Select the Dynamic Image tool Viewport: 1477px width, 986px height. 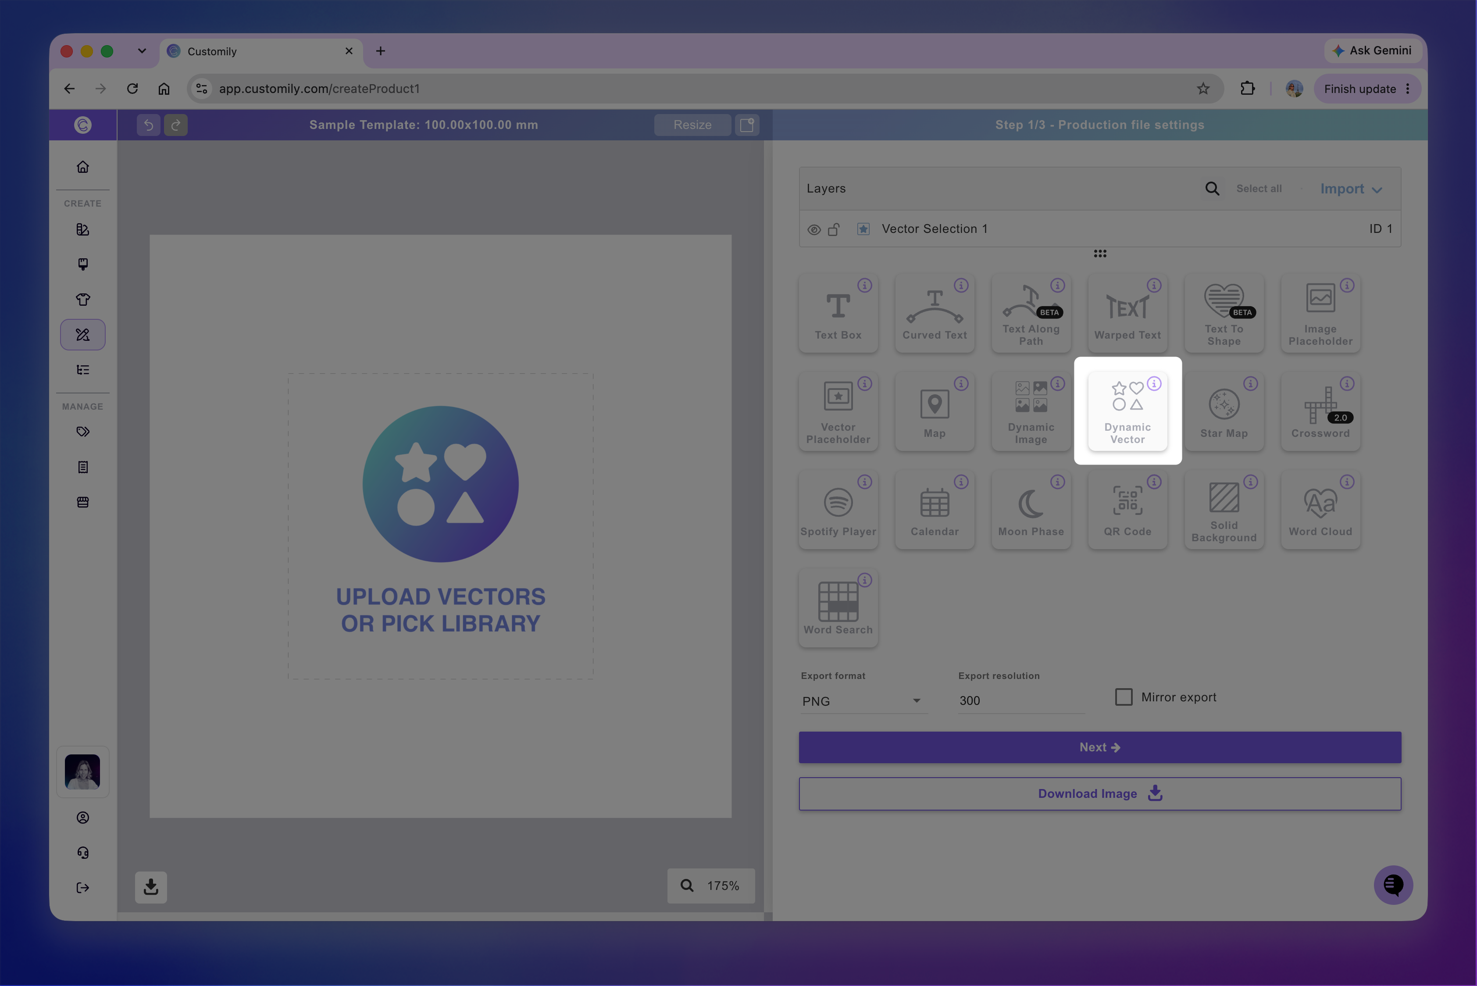click(1031, 411)
